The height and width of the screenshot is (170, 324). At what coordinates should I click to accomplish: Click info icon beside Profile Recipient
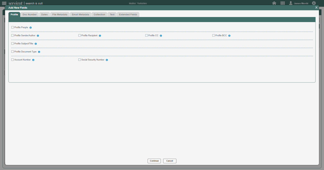tap(100, 36)
